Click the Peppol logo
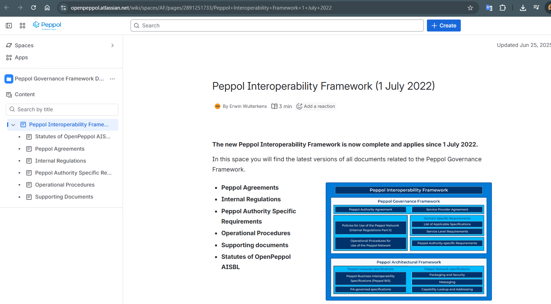551x304 pixels. tap(47, 25)
